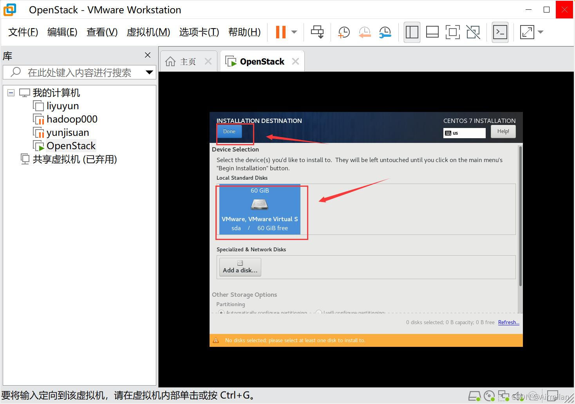Close the OpenStack tab
This screenshot has width=575, height=404.
295,61
